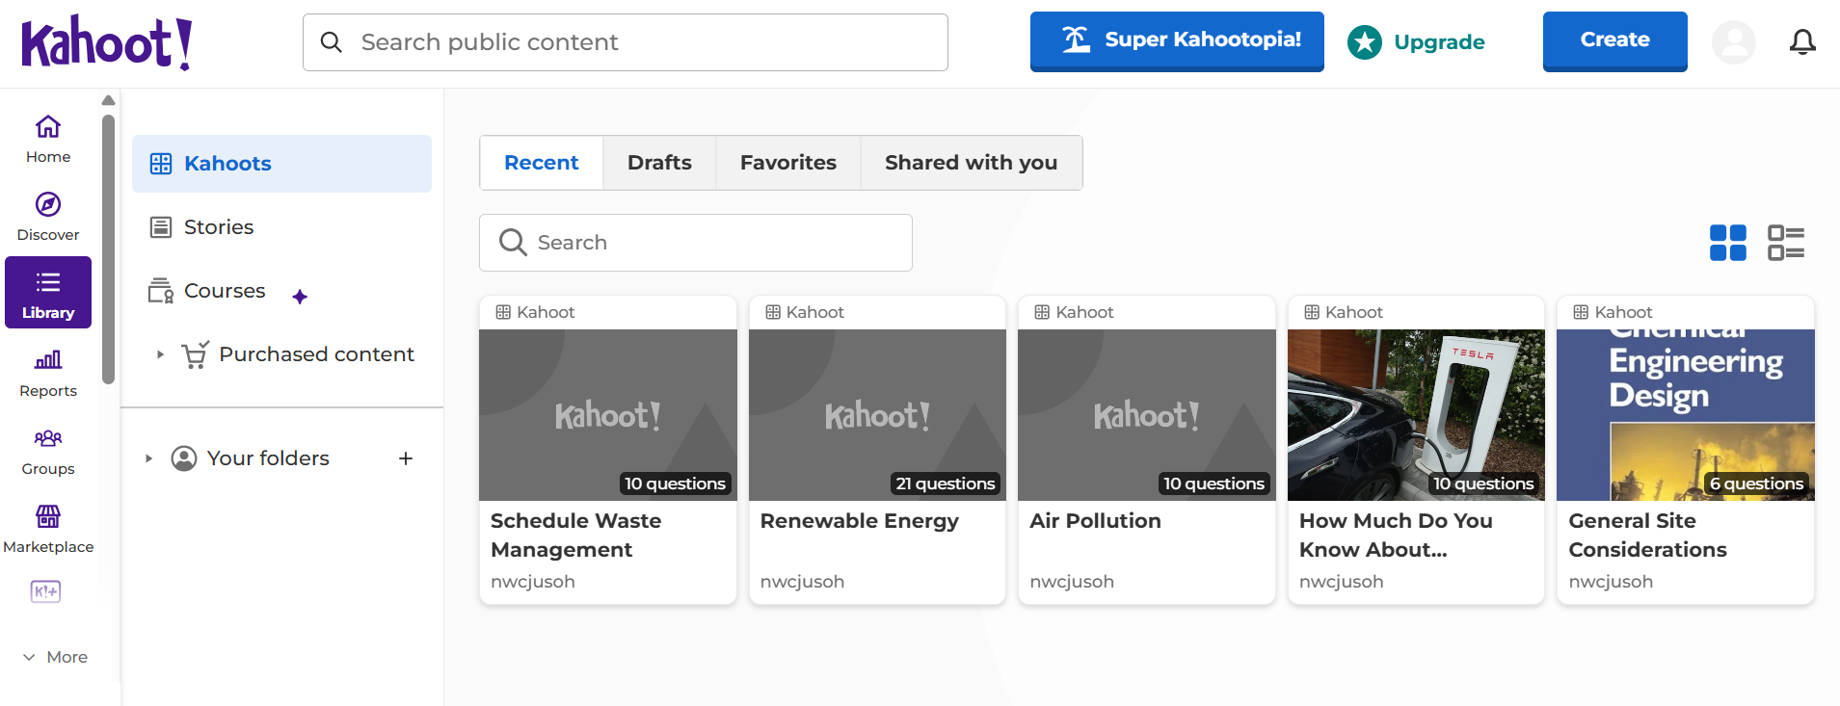Click the Kahoot label icon above Renewable Energy
Viewport: 1840px width, 706px height.
pyautogui.click(x=773, y=312)
